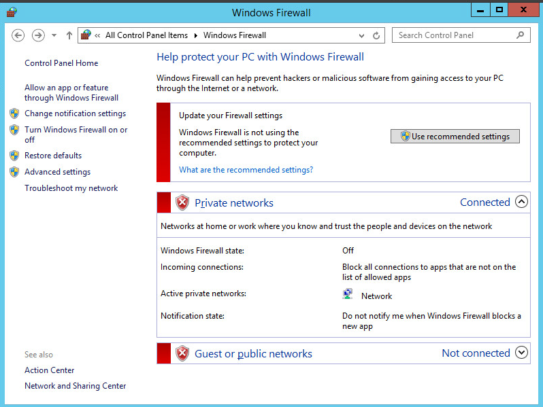The width and height of the screenshot is (543, 407).
Task: Refresh the Windows Firewall page
Action: (x=376, y=35)
